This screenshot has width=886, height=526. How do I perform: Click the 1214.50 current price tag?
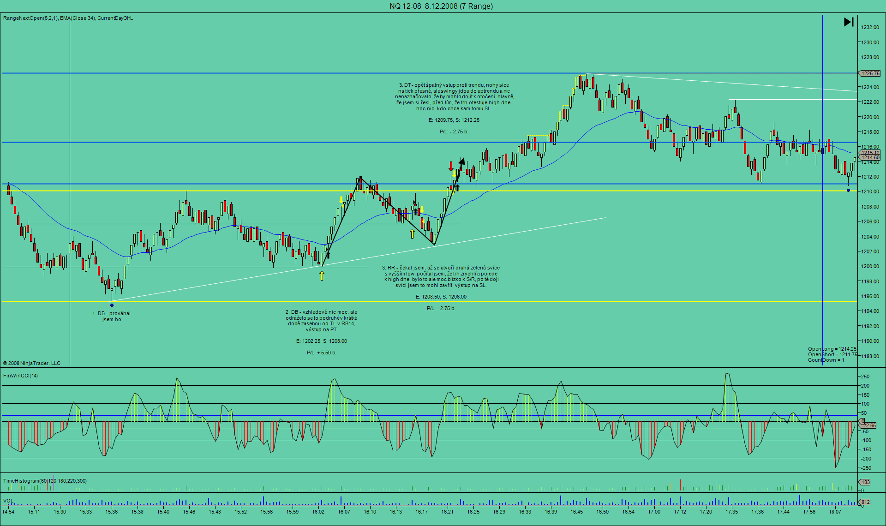click(870, 158)
